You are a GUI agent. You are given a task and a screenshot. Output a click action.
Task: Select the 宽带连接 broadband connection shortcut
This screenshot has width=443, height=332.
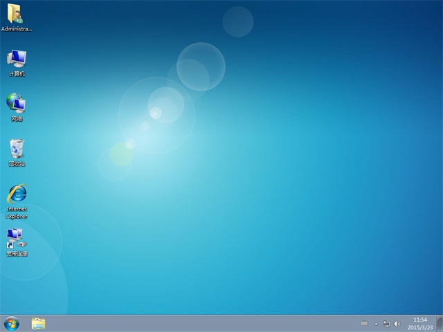coord(16,239)
